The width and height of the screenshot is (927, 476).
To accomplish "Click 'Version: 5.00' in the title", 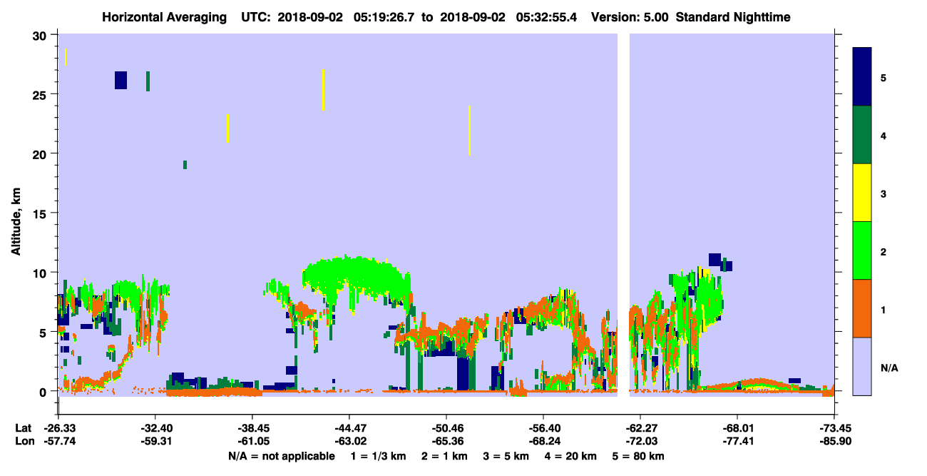I will point(630,16).
